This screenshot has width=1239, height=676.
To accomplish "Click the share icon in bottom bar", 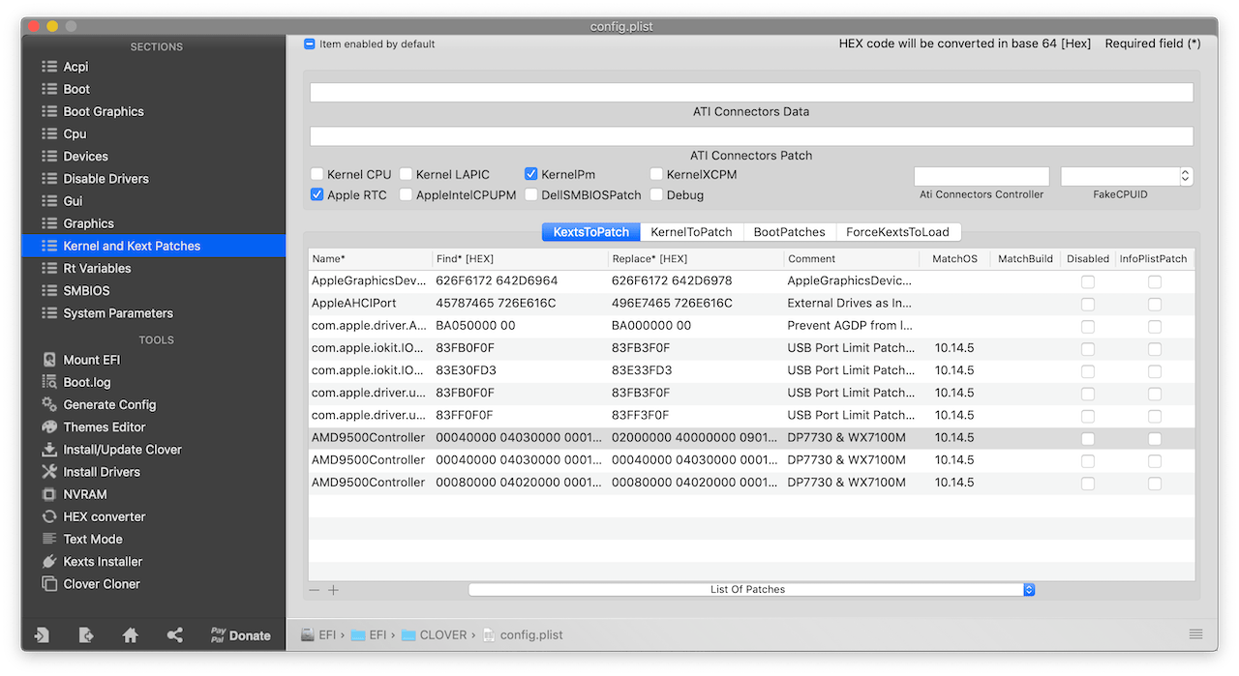I will pos(175,635).
